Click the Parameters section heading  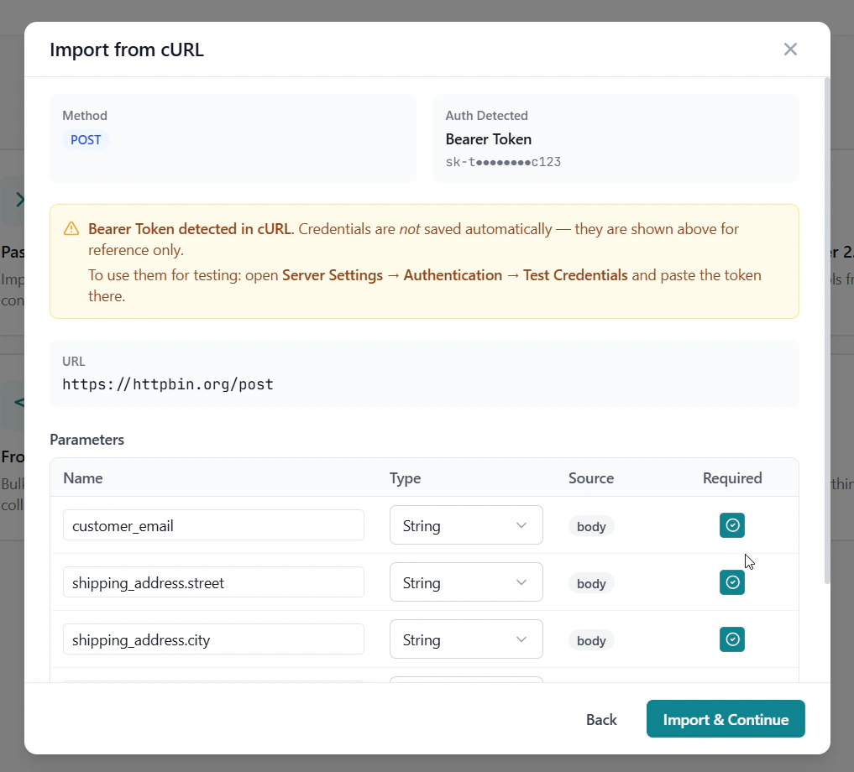coord(86,440)
